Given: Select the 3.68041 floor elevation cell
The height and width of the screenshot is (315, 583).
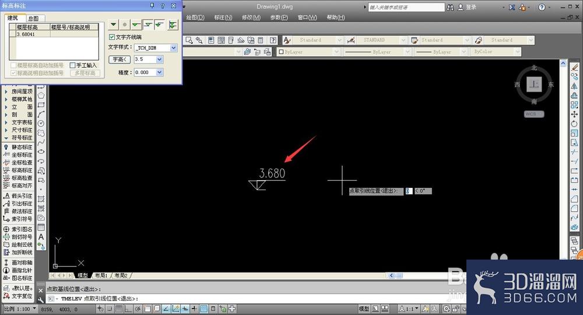Looking at the screenshot, I should tap(33, 34).
